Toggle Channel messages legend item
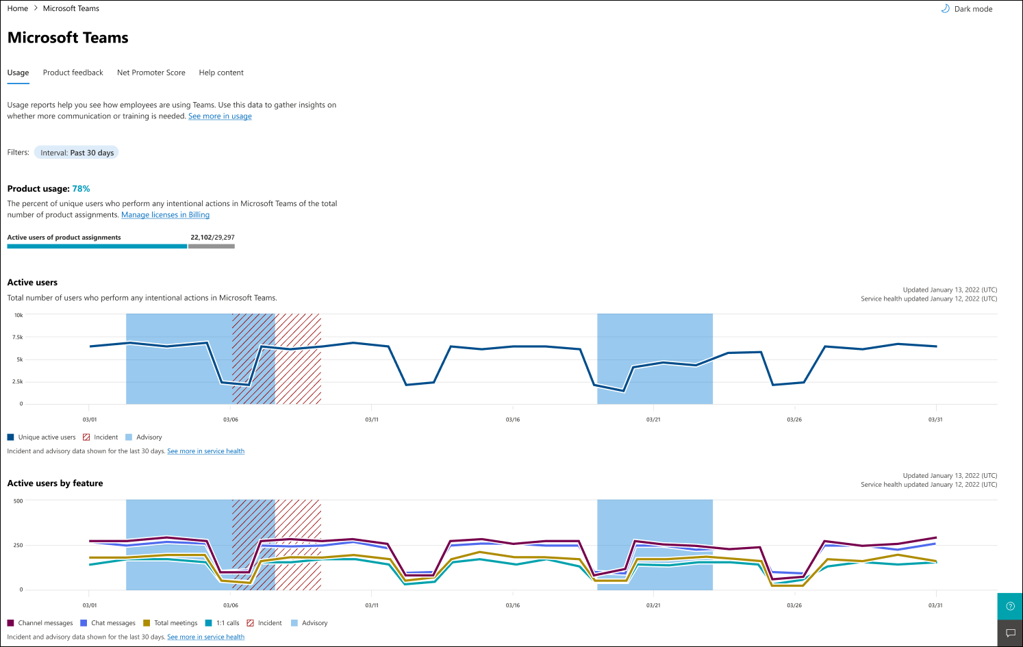The height and width of the screenshot is (647, 1023). pos(40,623)
